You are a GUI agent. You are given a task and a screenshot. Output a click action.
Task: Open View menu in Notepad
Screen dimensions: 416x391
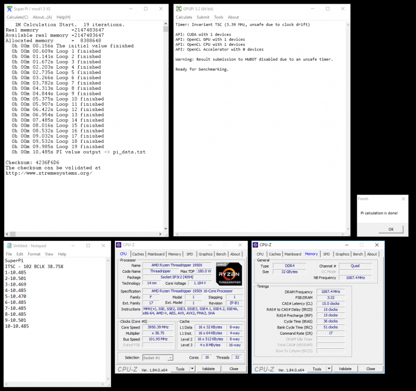click(49, 254)
